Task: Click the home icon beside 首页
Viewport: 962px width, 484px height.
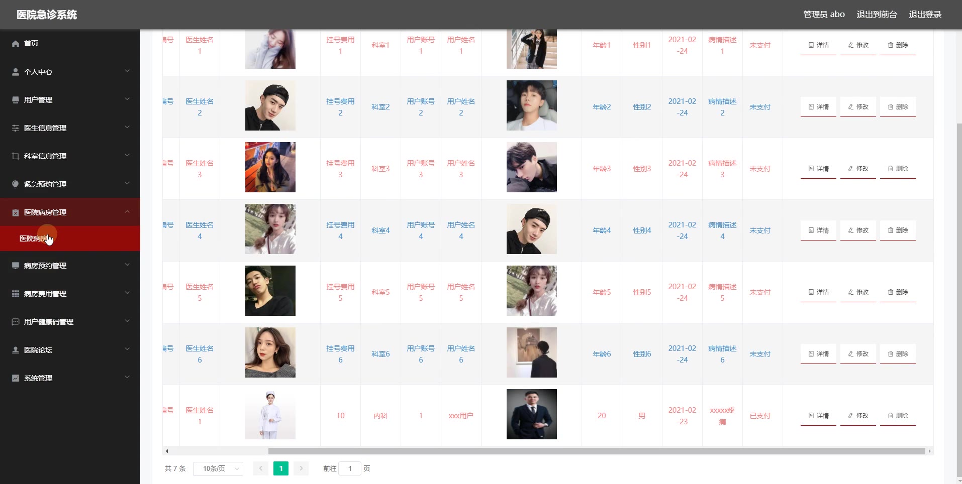Action: pos(16,44)
